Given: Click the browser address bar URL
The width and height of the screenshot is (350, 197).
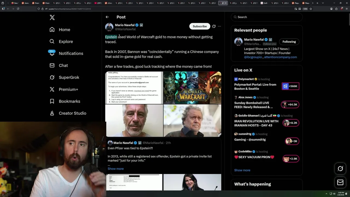Looking at the screenshot, I should click(70, 9).
